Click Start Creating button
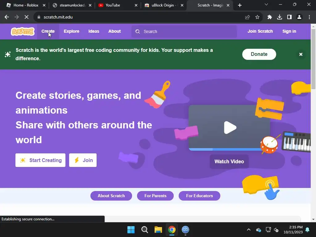 tap(40, 160)
